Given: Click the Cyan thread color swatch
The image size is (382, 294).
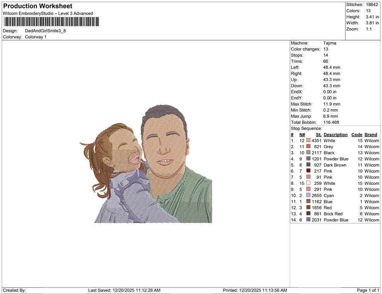Looking at the screenshot, I should point(308,195).
